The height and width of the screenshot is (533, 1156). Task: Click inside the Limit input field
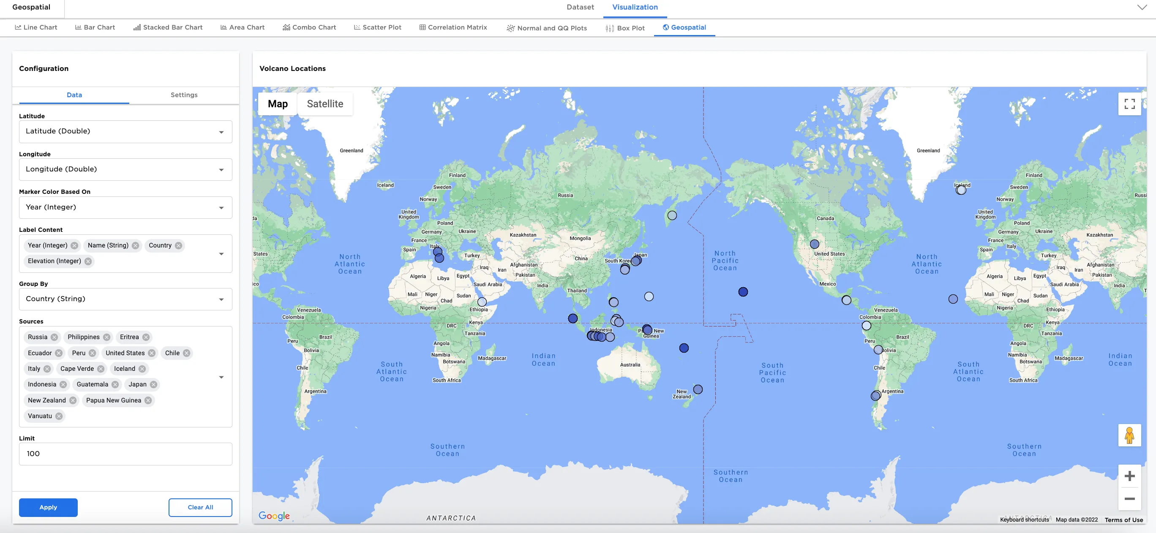click(x=125, y=454)
